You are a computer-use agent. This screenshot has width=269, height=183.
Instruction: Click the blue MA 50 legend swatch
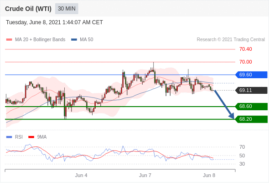click(x=74, y=40)
